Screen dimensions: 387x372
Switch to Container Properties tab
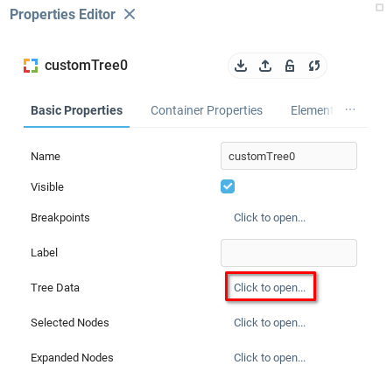[207, 110]
